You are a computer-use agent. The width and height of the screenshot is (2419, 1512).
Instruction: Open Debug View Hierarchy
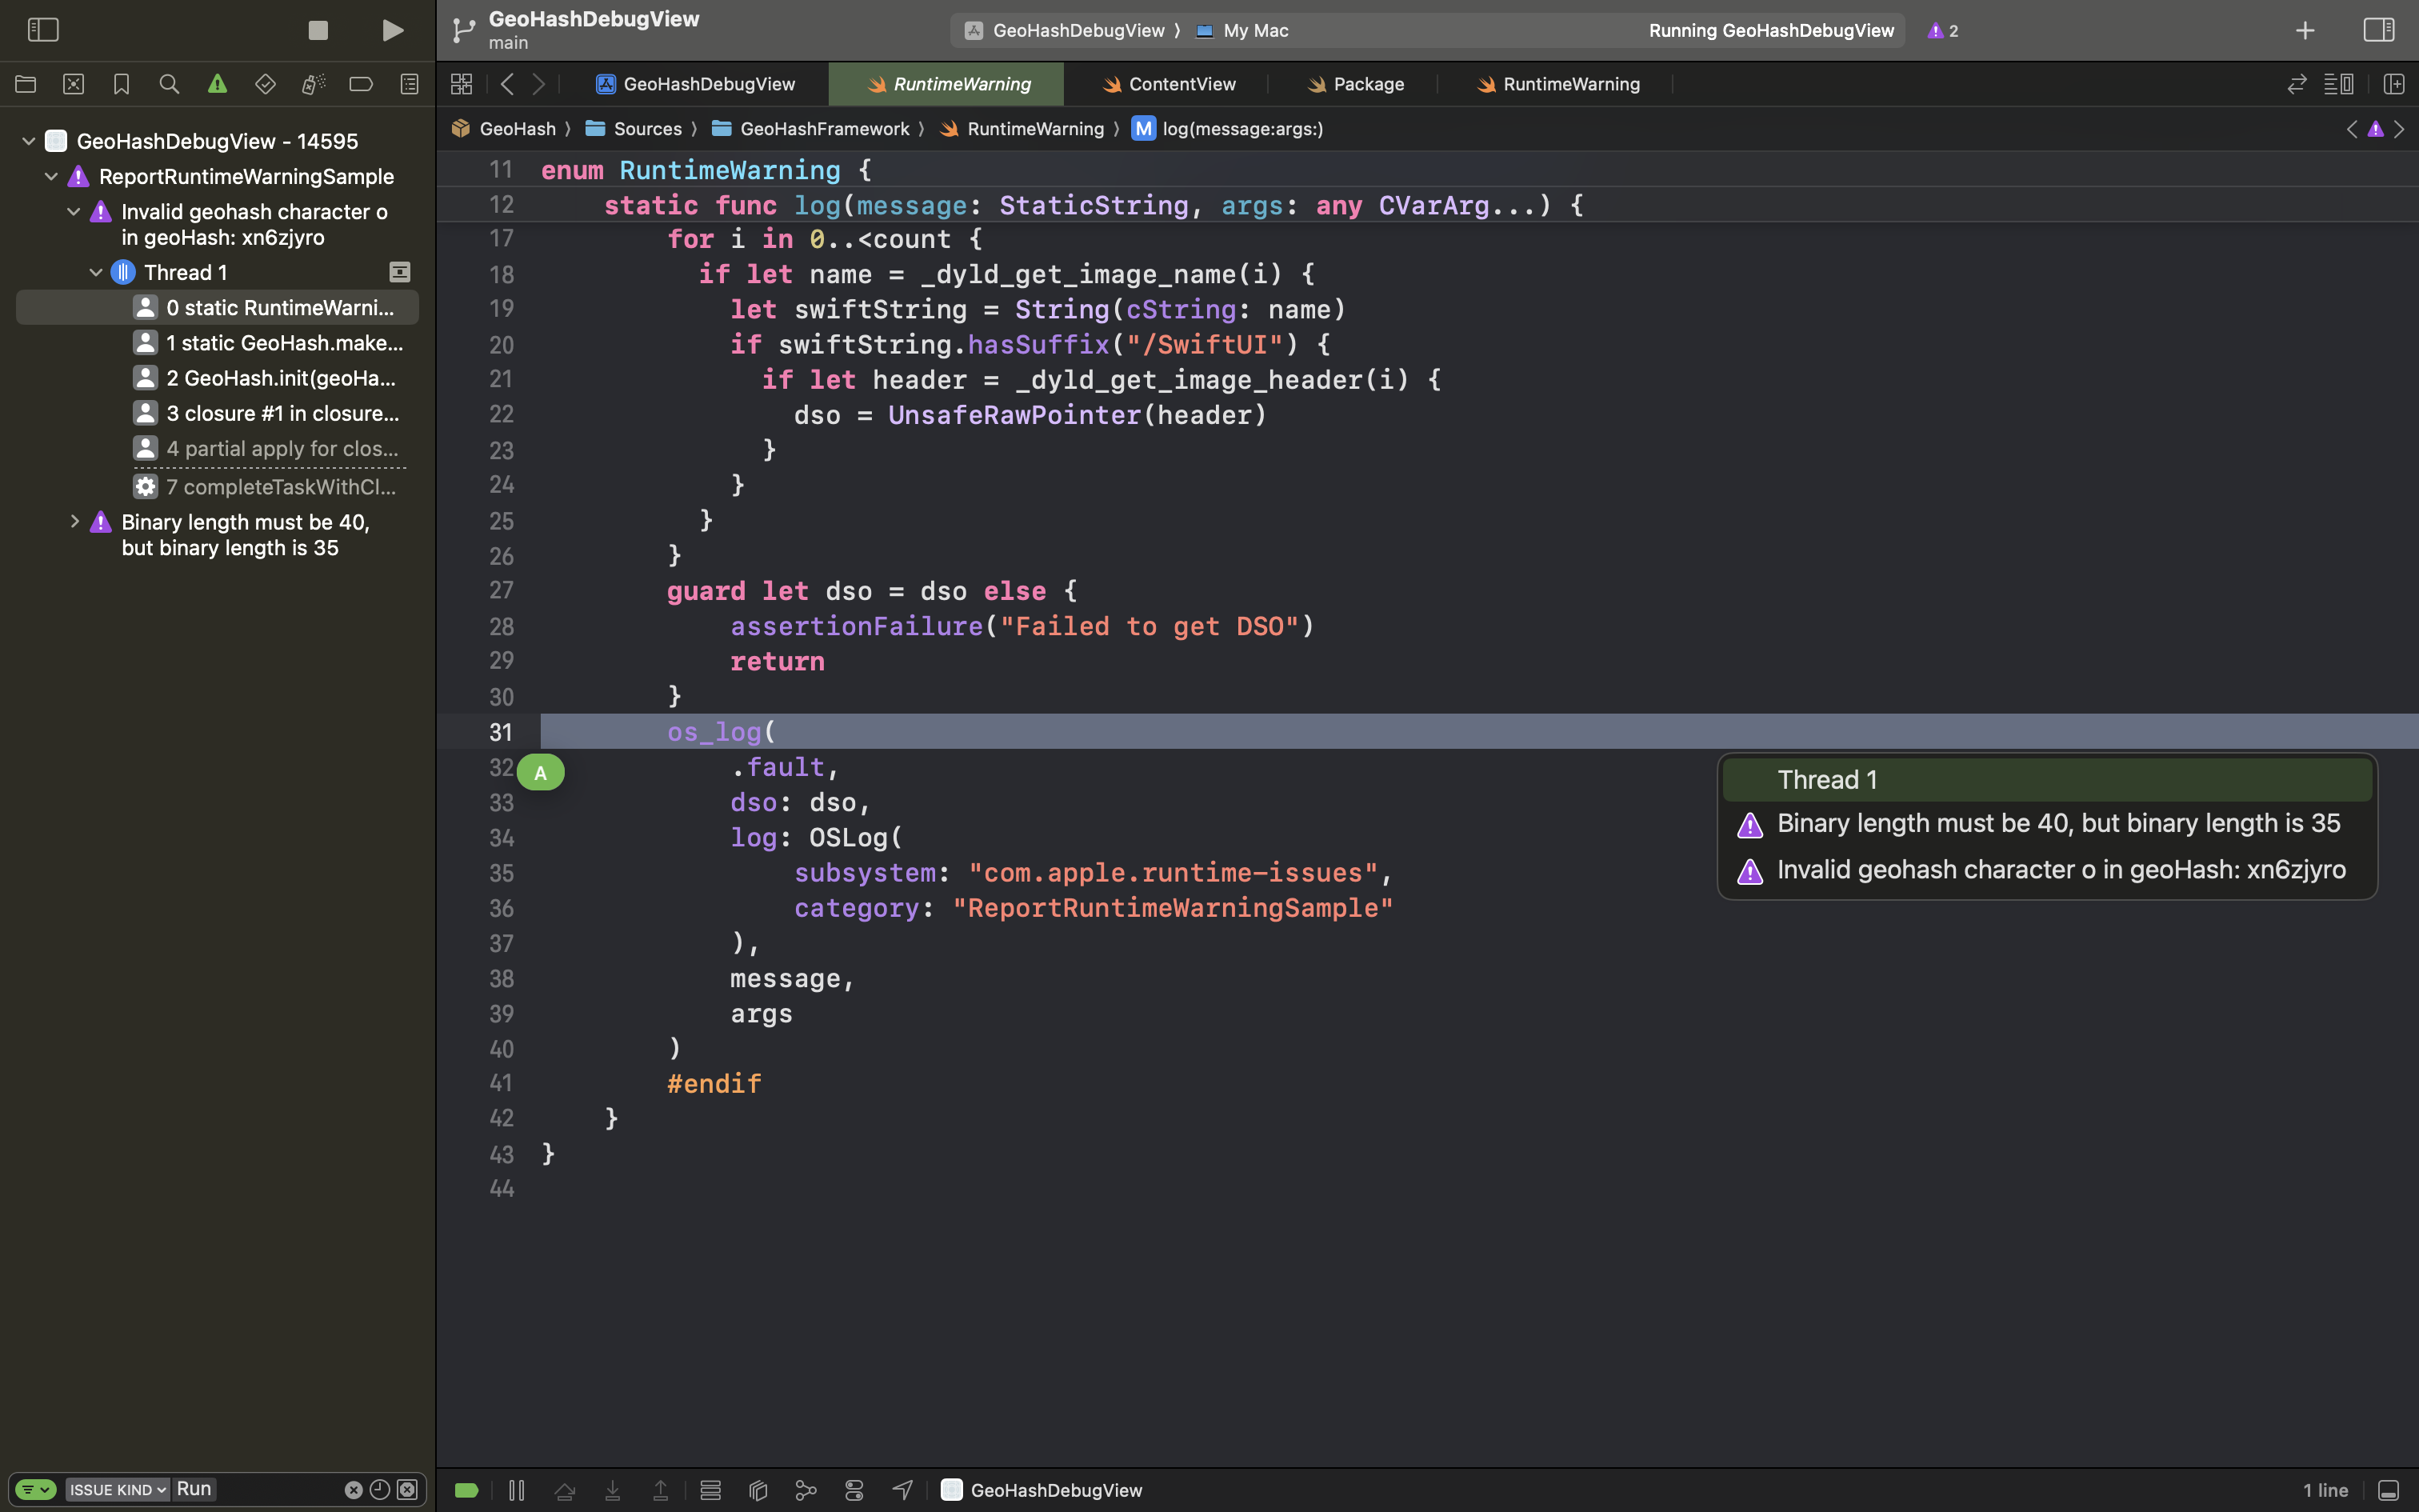click(x=758, y=1490)
